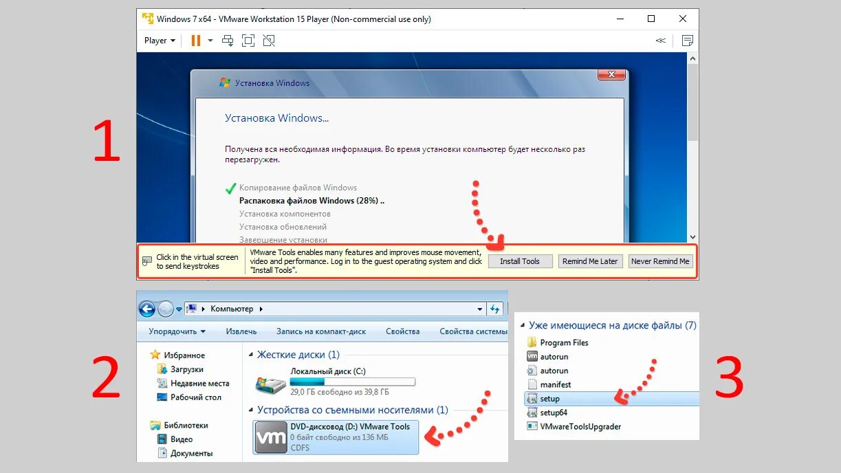The width and height of the screenshot is (841, 473).
Task: Click Свойства системы toolbar item
Action: [x=474, y=331]
